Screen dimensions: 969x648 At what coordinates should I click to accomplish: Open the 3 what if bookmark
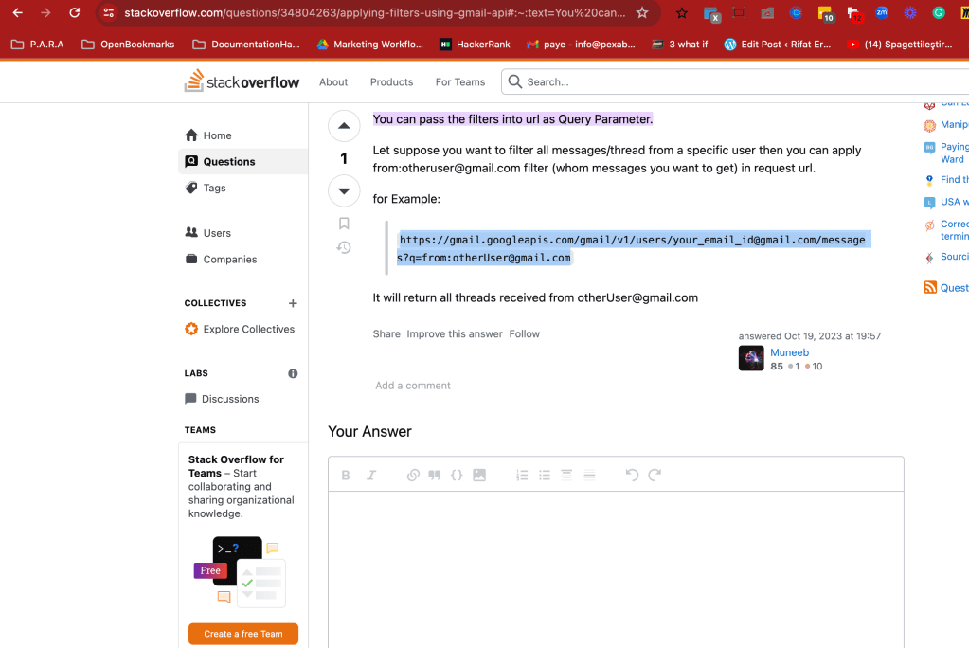click(x=680, y=44)
